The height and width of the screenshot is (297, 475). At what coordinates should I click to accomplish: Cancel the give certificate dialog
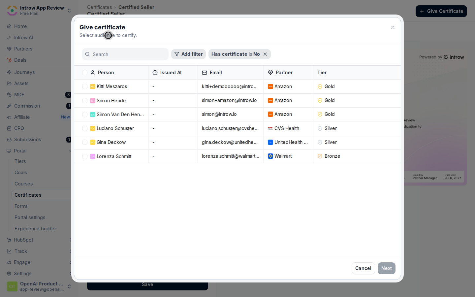click(x=363, y=268)
